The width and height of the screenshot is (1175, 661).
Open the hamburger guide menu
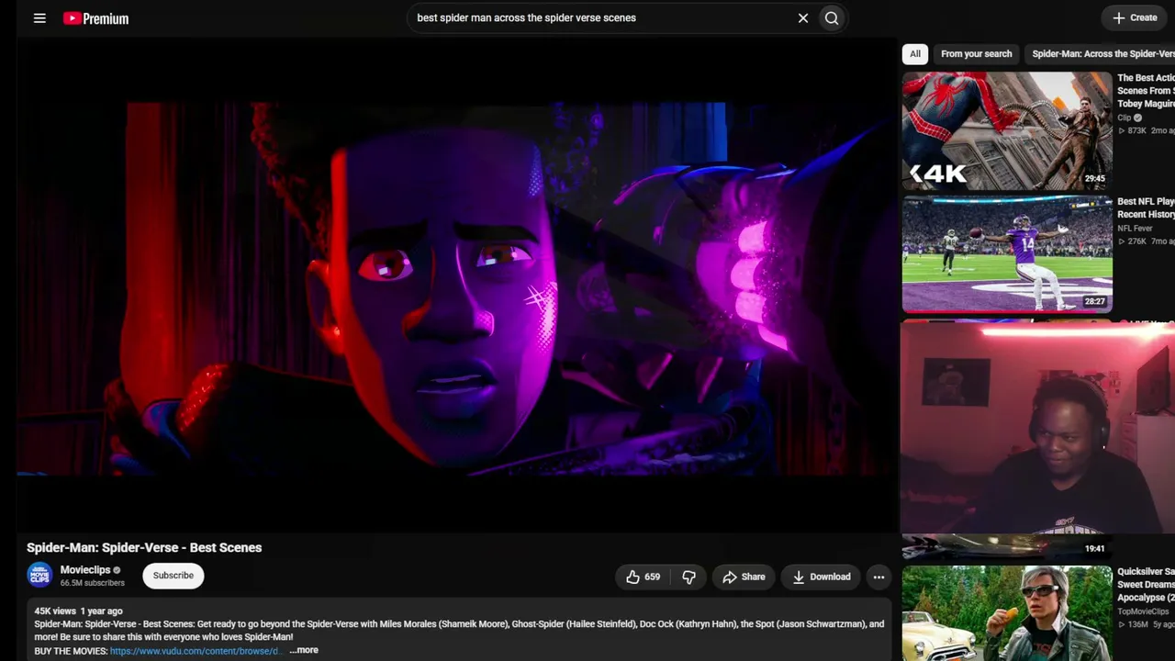39,18
